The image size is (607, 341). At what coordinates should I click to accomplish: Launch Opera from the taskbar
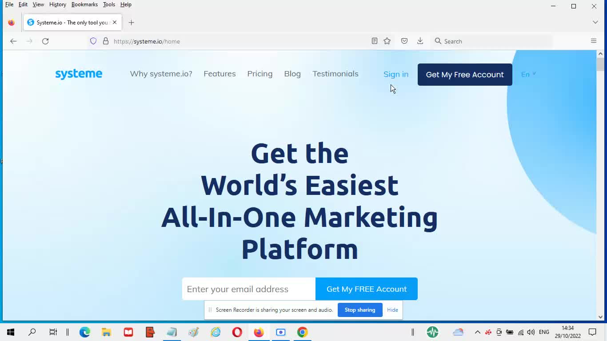coord(237,332)
